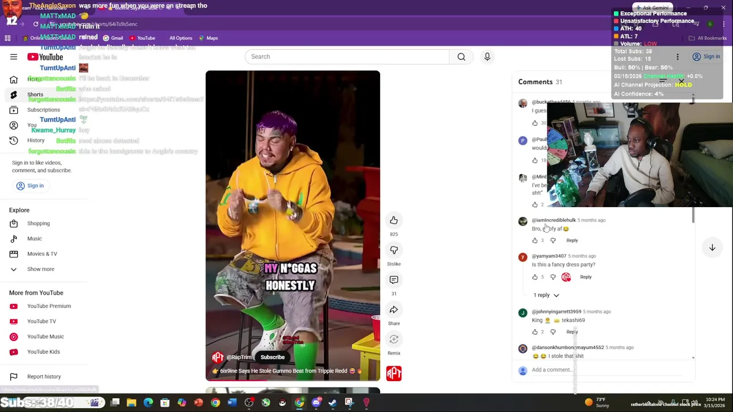
Task: Go to the next short with down arrow
Action: pyautogui.click(x=712, y=248)
